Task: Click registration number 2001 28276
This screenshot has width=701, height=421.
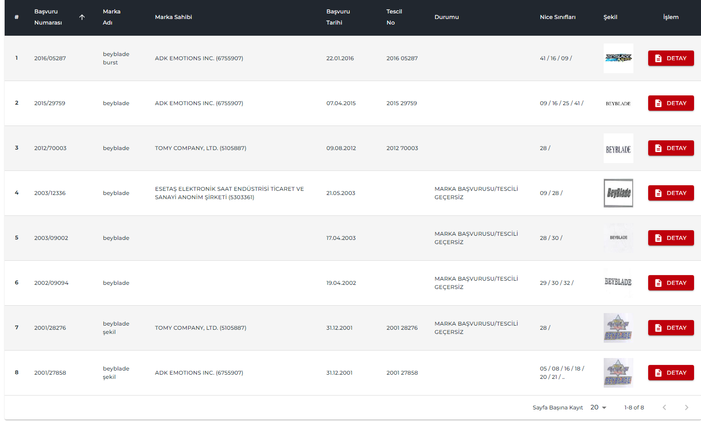Action: tap(402, 328)
